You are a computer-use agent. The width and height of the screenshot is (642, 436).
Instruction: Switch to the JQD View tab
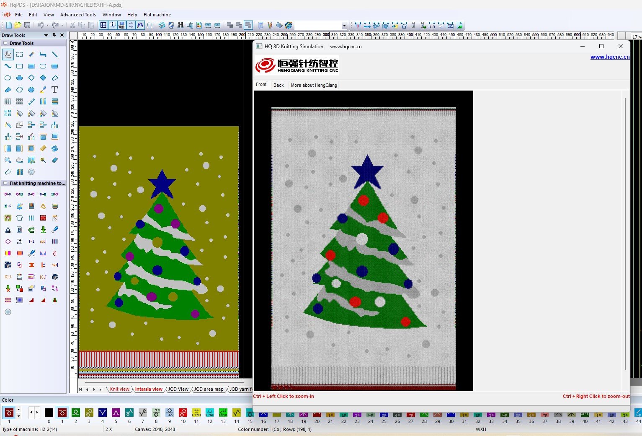[x=178, y=389]
